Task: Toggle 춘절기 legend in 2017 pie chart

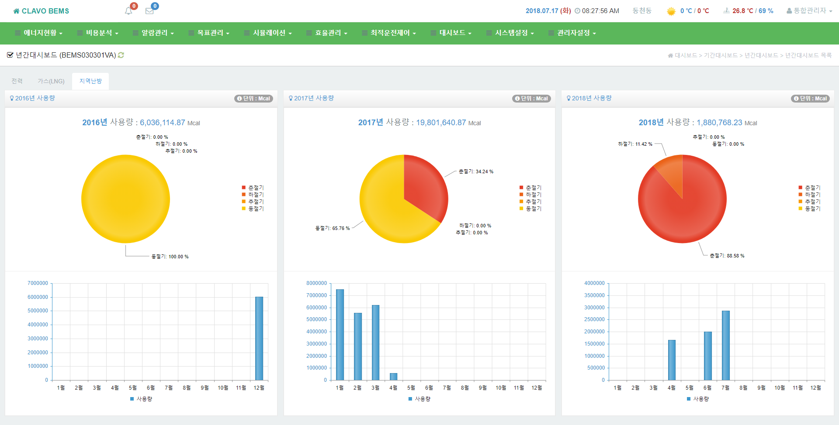Action: point(530,188)
